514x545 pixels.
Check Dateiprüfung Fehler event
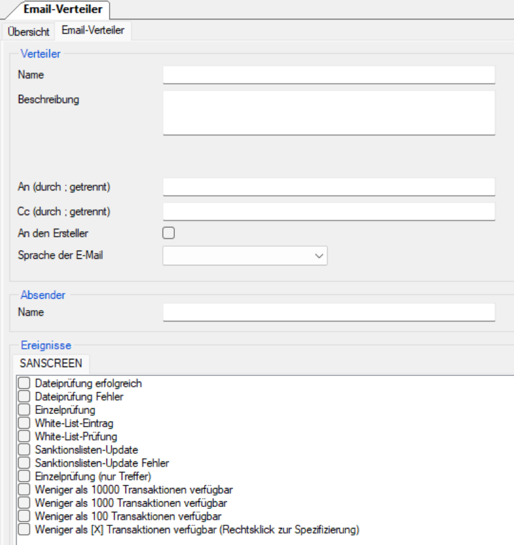coord(24,396)
